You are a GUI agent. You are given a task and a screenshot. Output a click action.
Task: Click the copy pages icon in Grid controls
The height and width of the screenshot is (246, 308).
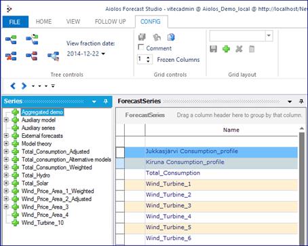[x=171, y=37]
